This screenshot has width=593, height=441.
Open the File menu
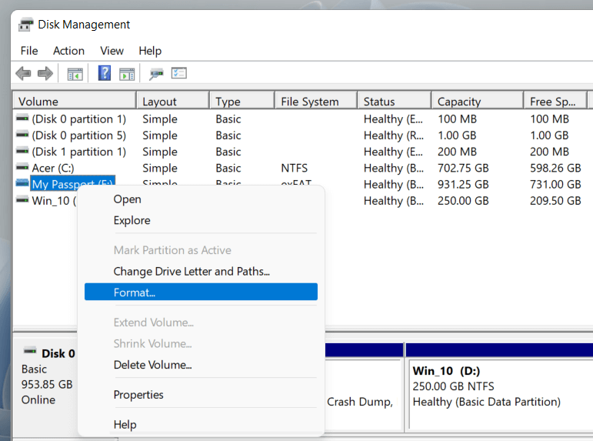tap(29, 51)
